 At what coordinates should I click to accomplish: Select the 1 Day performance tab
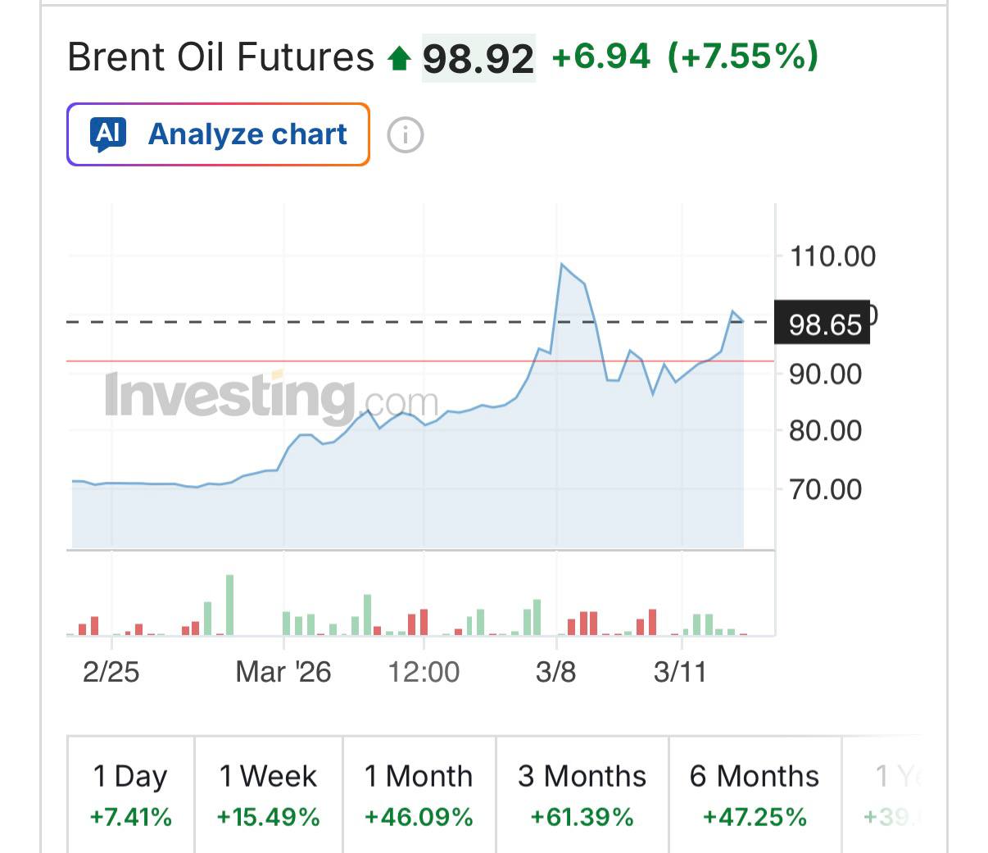(x=130, y=795)
